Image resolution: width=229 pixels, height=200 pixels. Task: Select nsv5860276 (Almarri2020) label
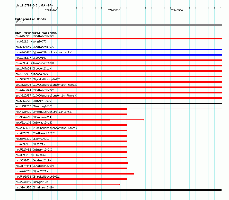click(x=34, y=101)
